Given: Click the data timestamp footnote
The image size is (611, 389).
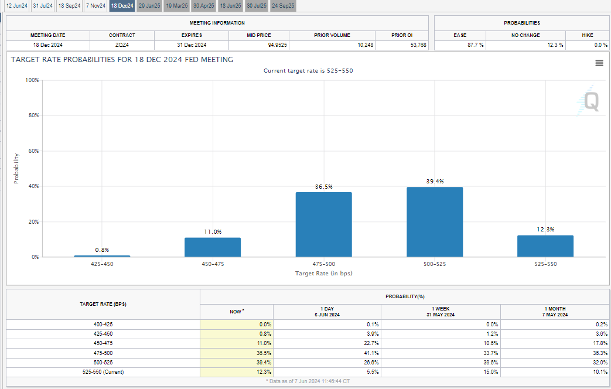Looking at the screenshot, I should coord(308,381).
